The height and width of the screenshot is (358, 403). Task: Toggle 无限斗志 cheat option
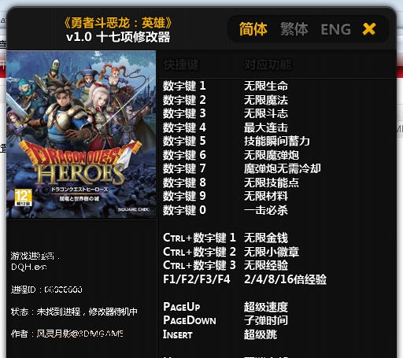click(266, 113)
